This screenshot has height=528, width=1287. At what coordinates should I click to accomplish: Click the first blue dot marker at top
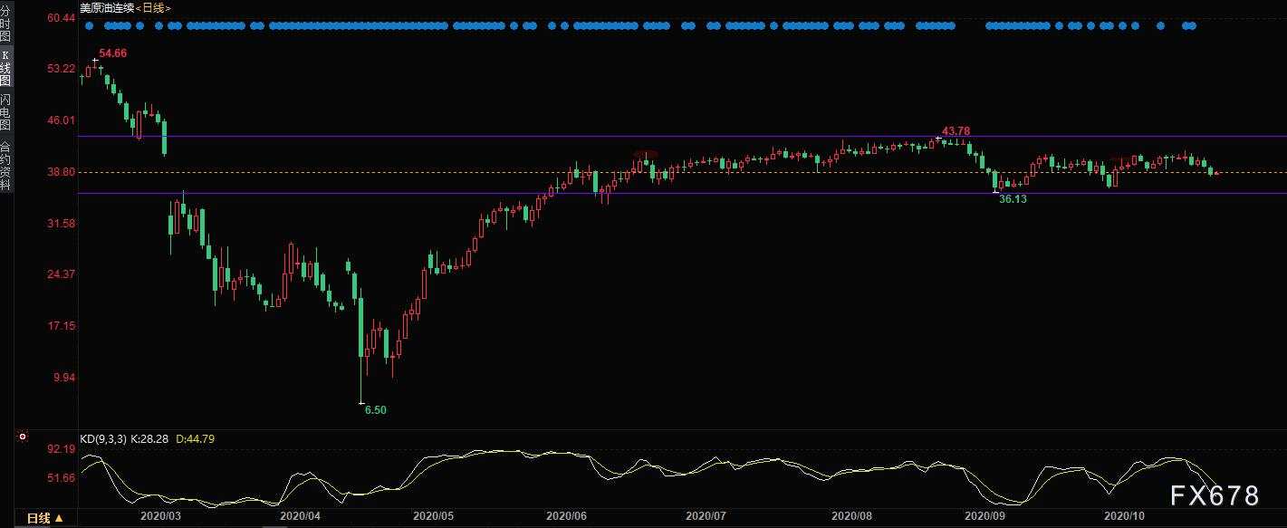[90, 26]
